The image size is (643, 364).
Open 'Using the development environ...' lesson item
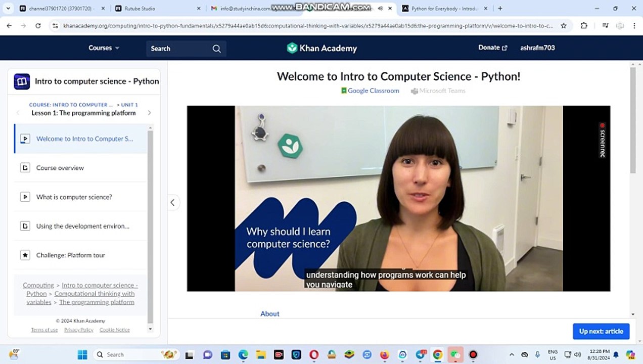click(80, 226)
